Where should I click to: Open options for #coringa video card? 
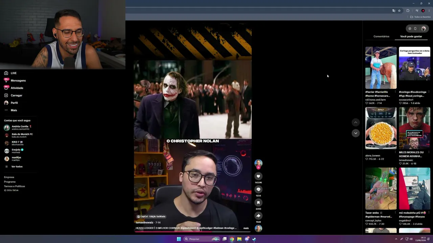click(x=429, y=92)
